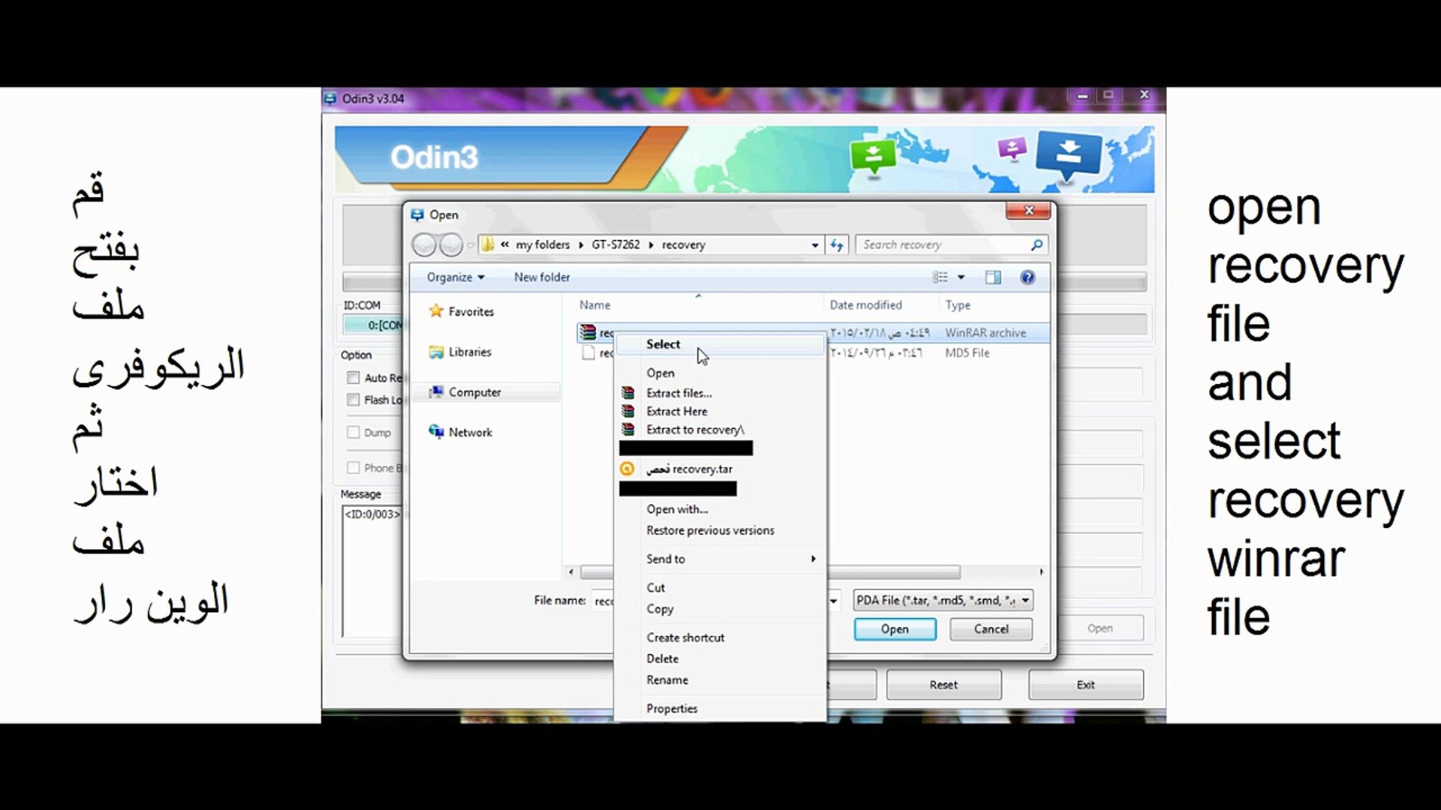This screenshot has width=1441, height=810.
Task: Expand the Organize dropdown menu
Action: pyautogui.click(x=456, y=277)
